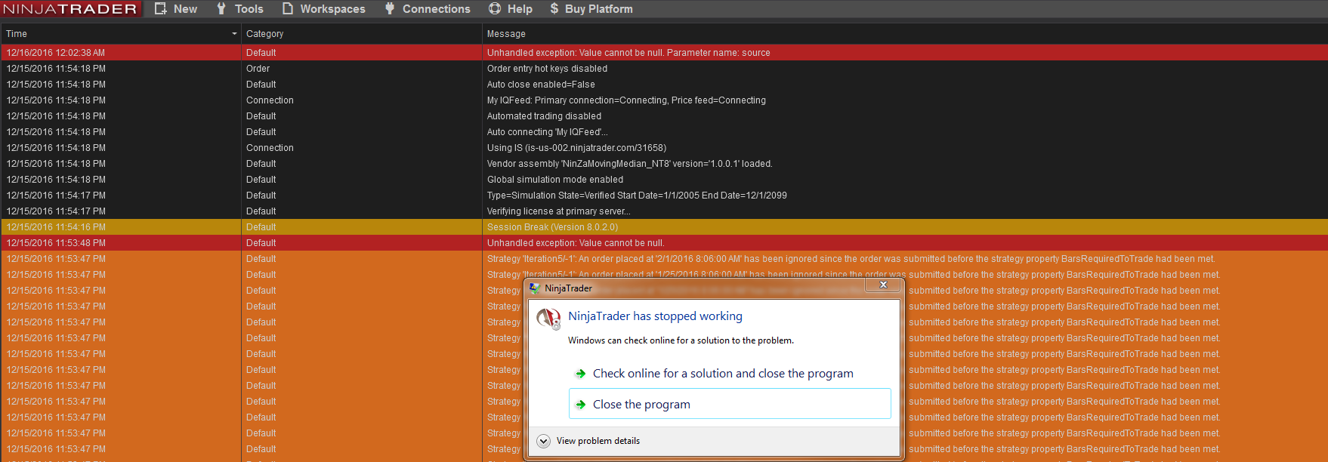Click the Connections plug icon

coord(390,8)
